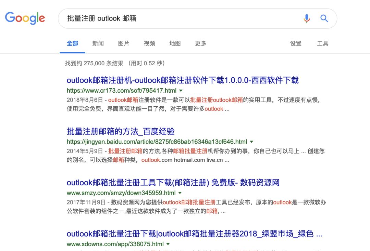Click the blue search magnifier icon
370x251 pixels.
coord(324,18)
